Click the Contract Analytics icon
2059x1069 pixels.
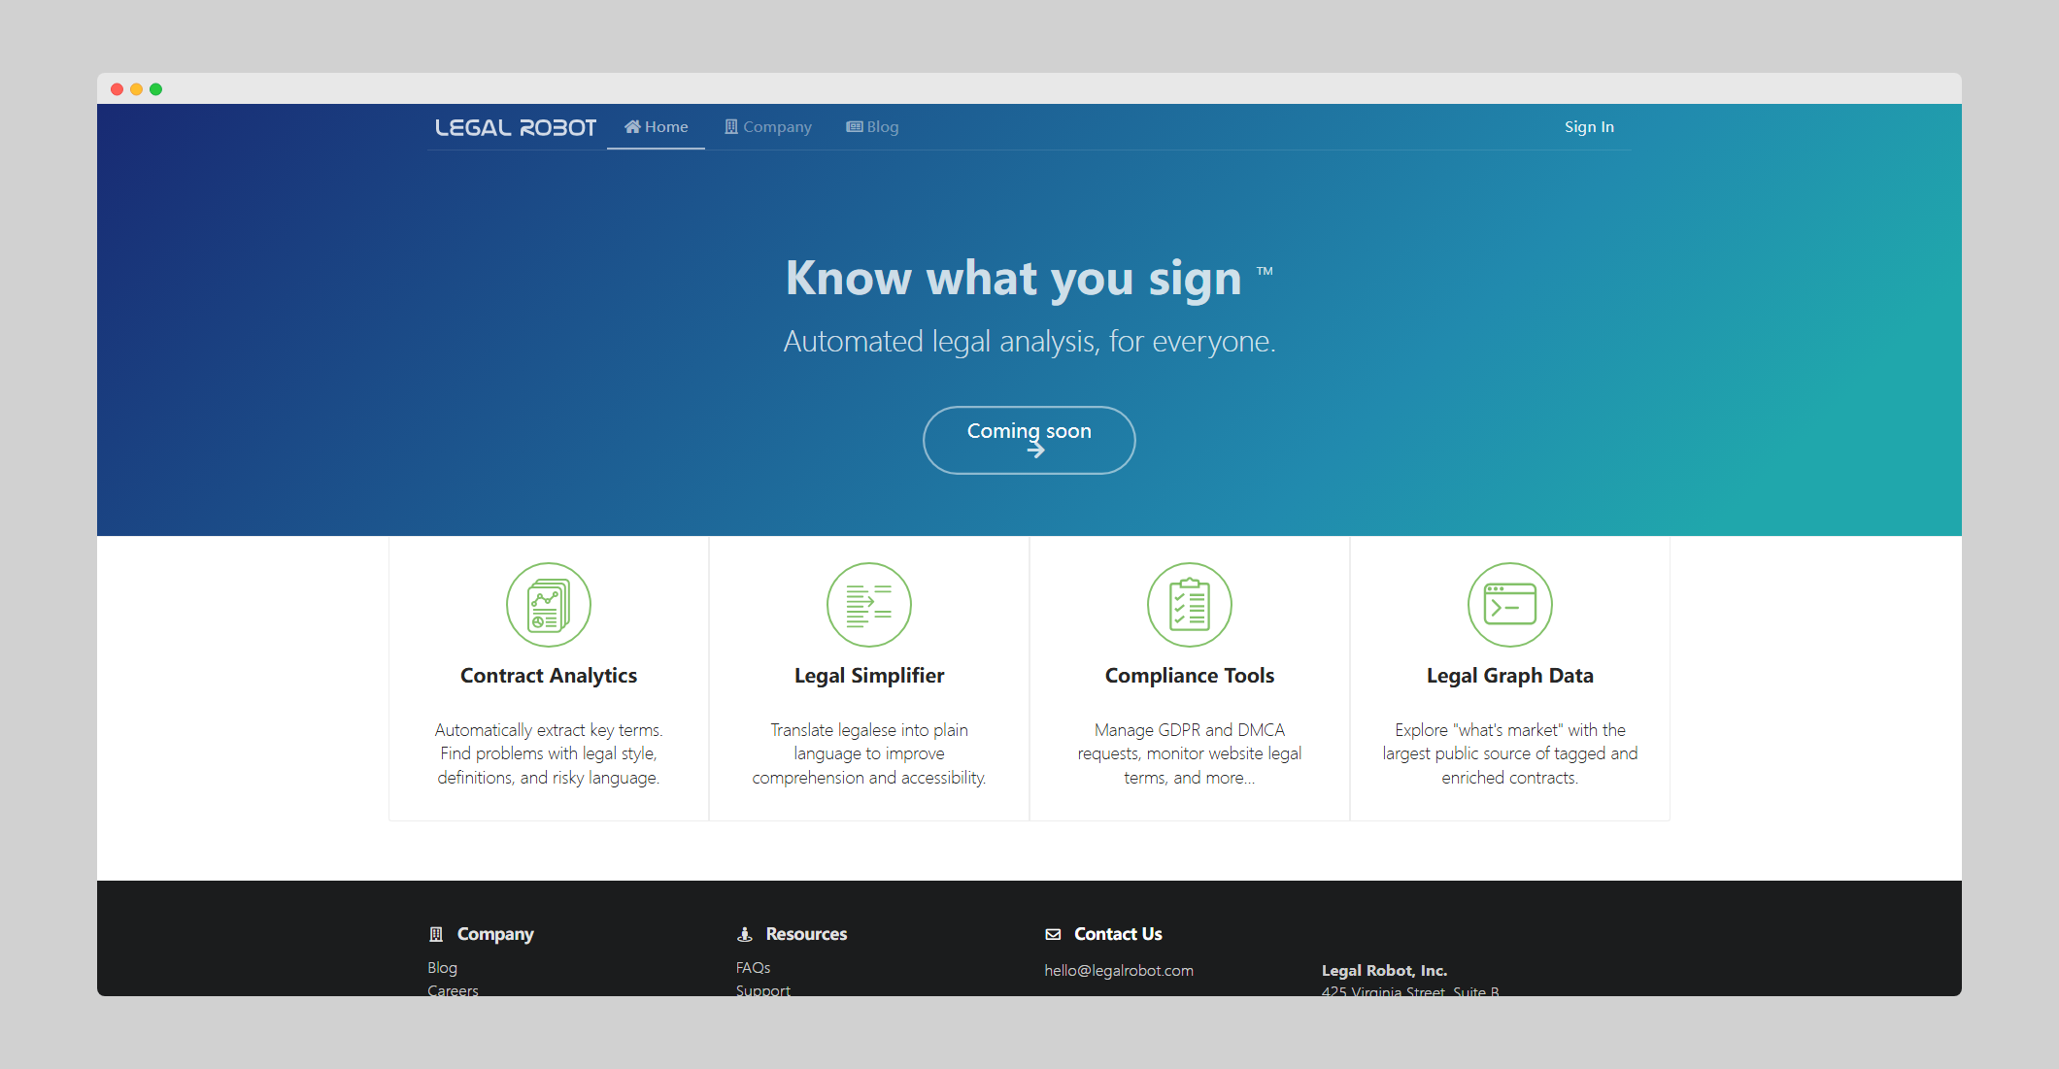(549, 605)
